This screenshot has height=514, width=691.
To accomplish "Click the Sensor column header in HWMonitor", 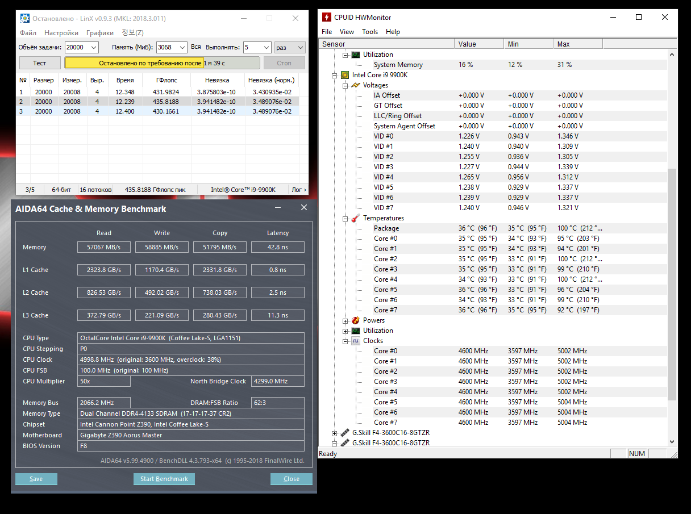I will (386, 44).
